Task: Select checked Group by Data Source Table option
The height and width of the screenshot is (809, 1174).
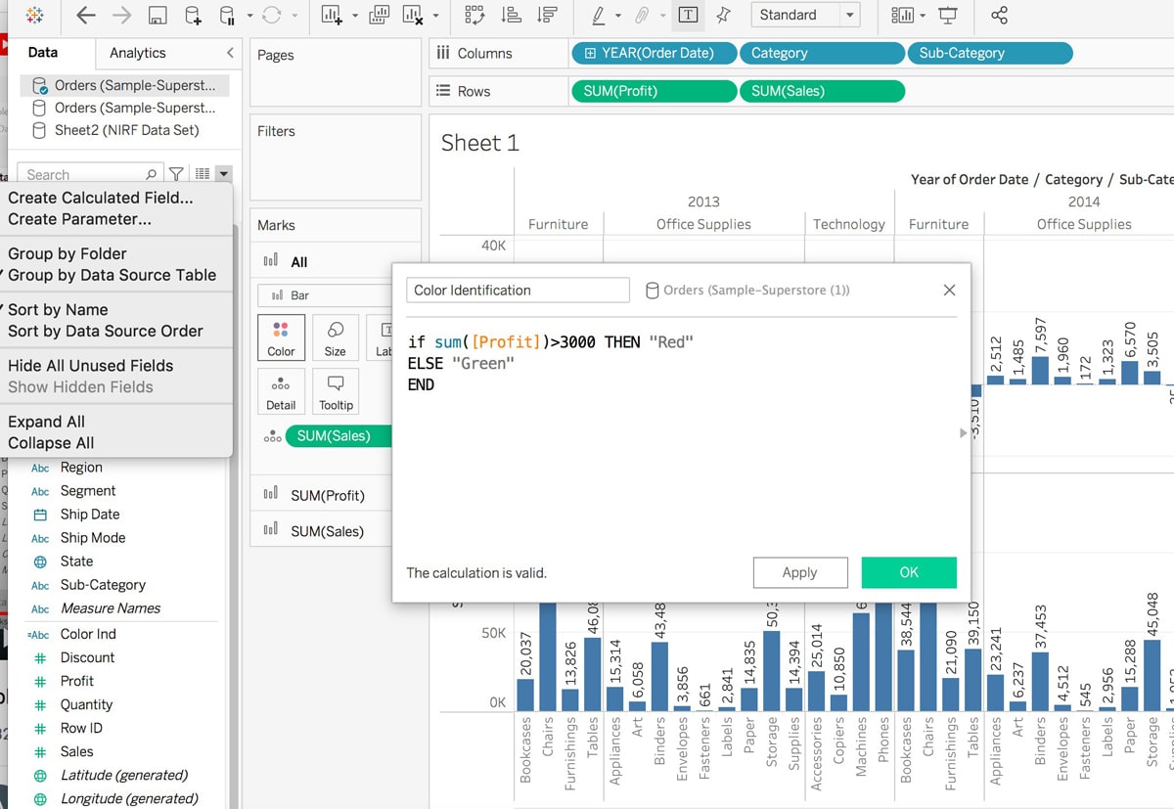Action: click(x=112, y=275)
